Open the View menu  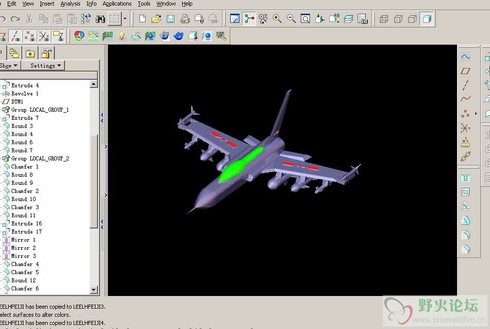28,4
